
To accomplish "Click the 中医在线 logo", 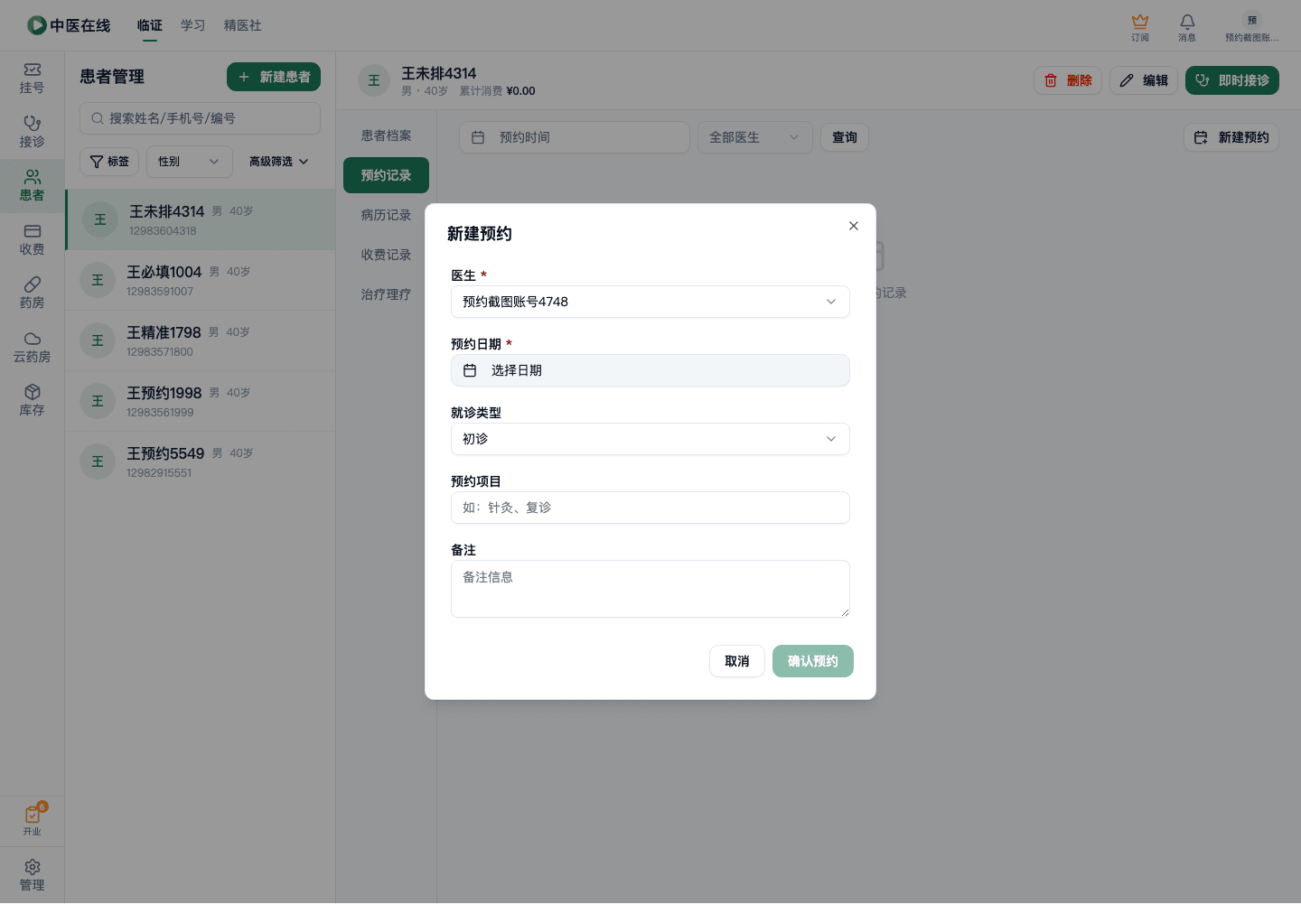I will [69, 25].
